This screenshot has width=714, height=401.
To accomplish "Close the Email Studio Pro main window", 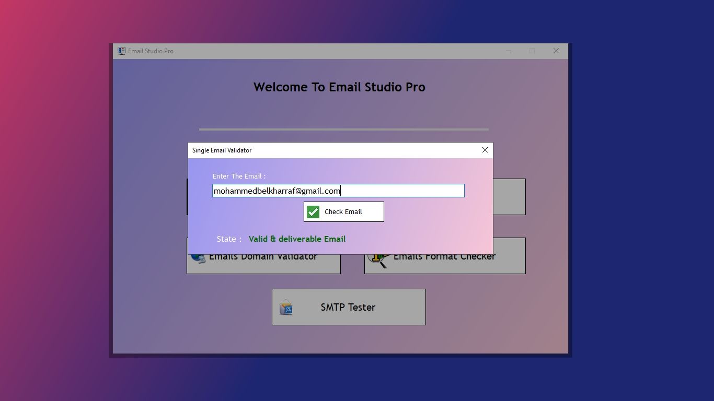I will coord(556,51).
